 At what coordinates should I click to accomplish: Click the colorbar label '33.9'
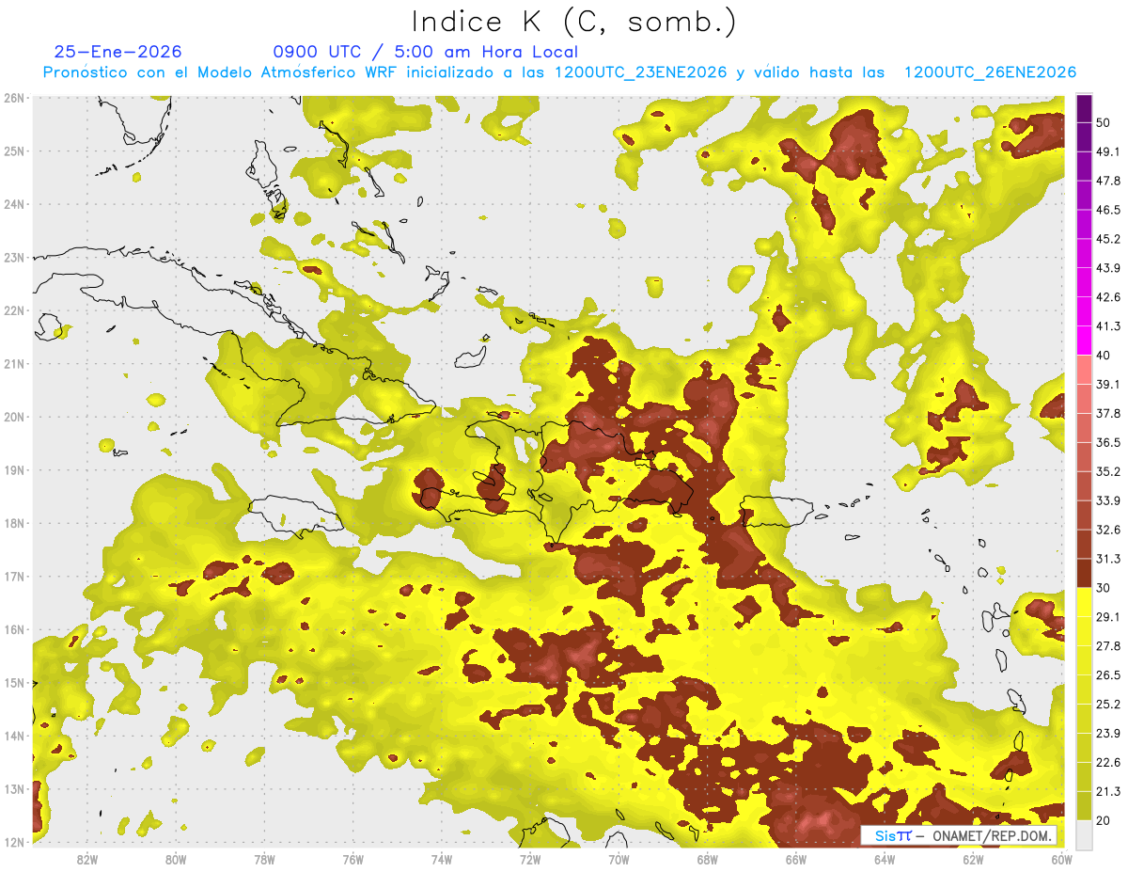click(1109, 500)
